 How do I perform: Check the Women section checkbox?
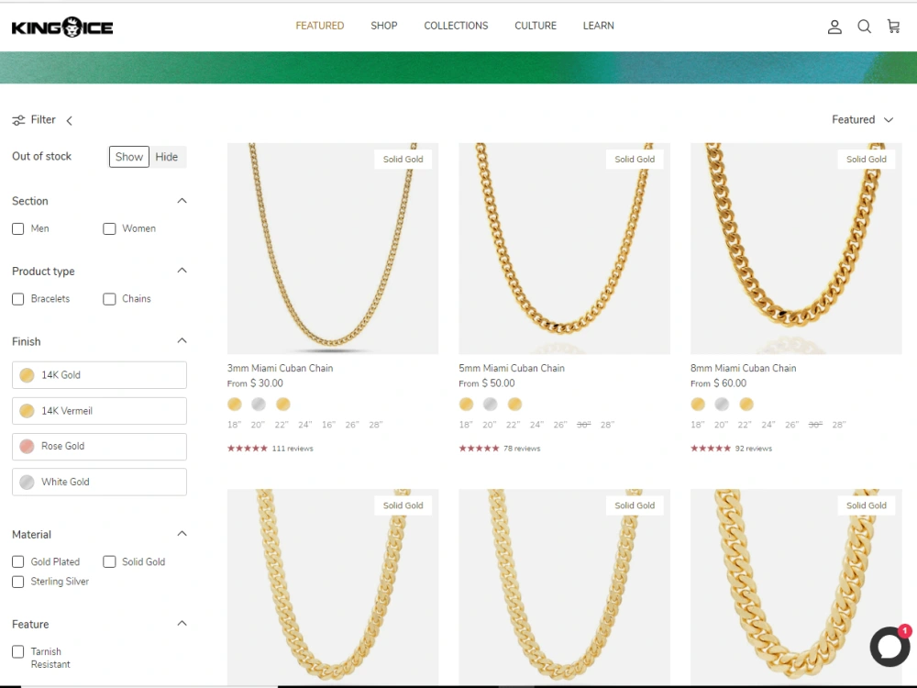[109, 228]
